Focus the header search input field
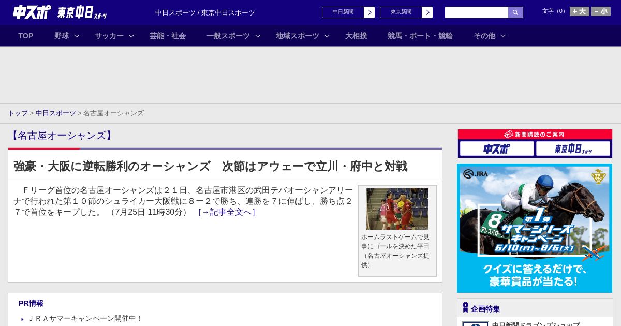The height and width of the screenshot is (326, 621). pyautogui.click(x=477, y=12)
